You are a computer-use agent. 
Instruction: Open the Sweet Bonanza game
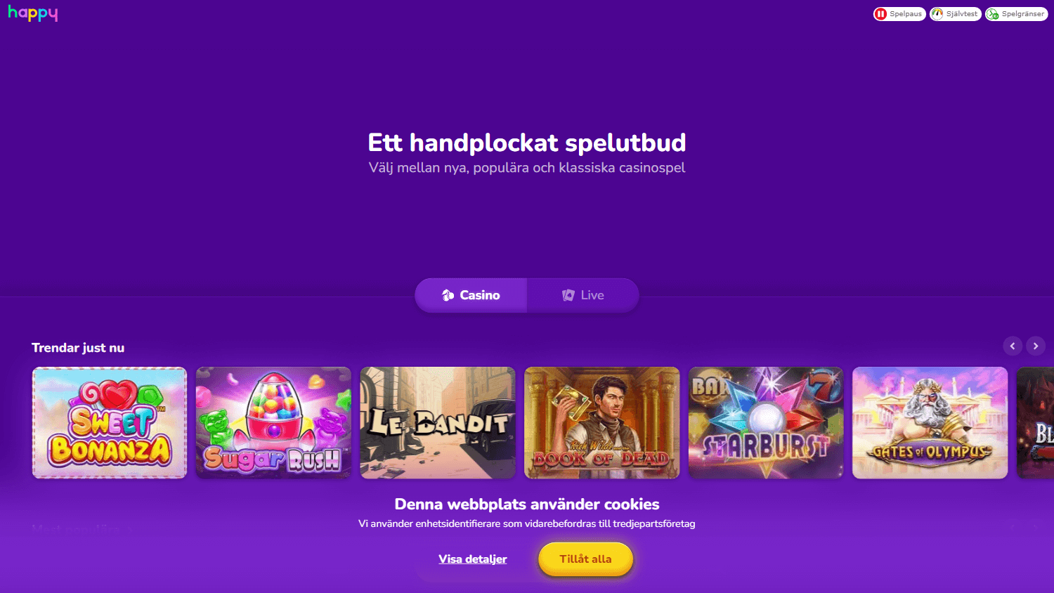[110, 422]
